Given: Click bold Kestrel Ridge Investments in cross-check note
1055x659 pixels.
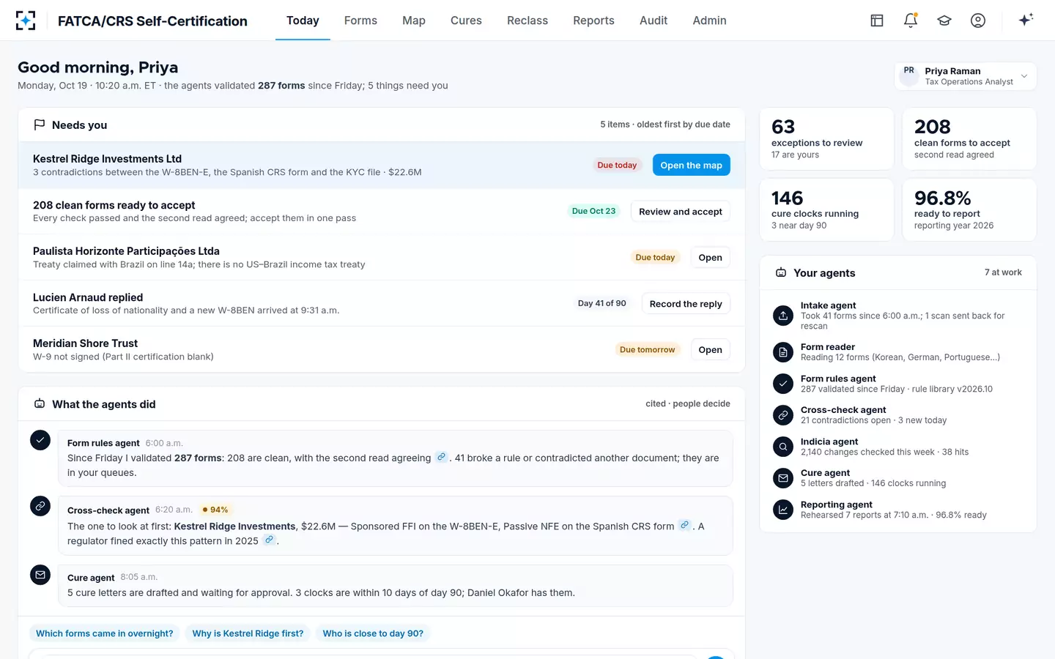Looking at the screenshot, I should 234,526.
